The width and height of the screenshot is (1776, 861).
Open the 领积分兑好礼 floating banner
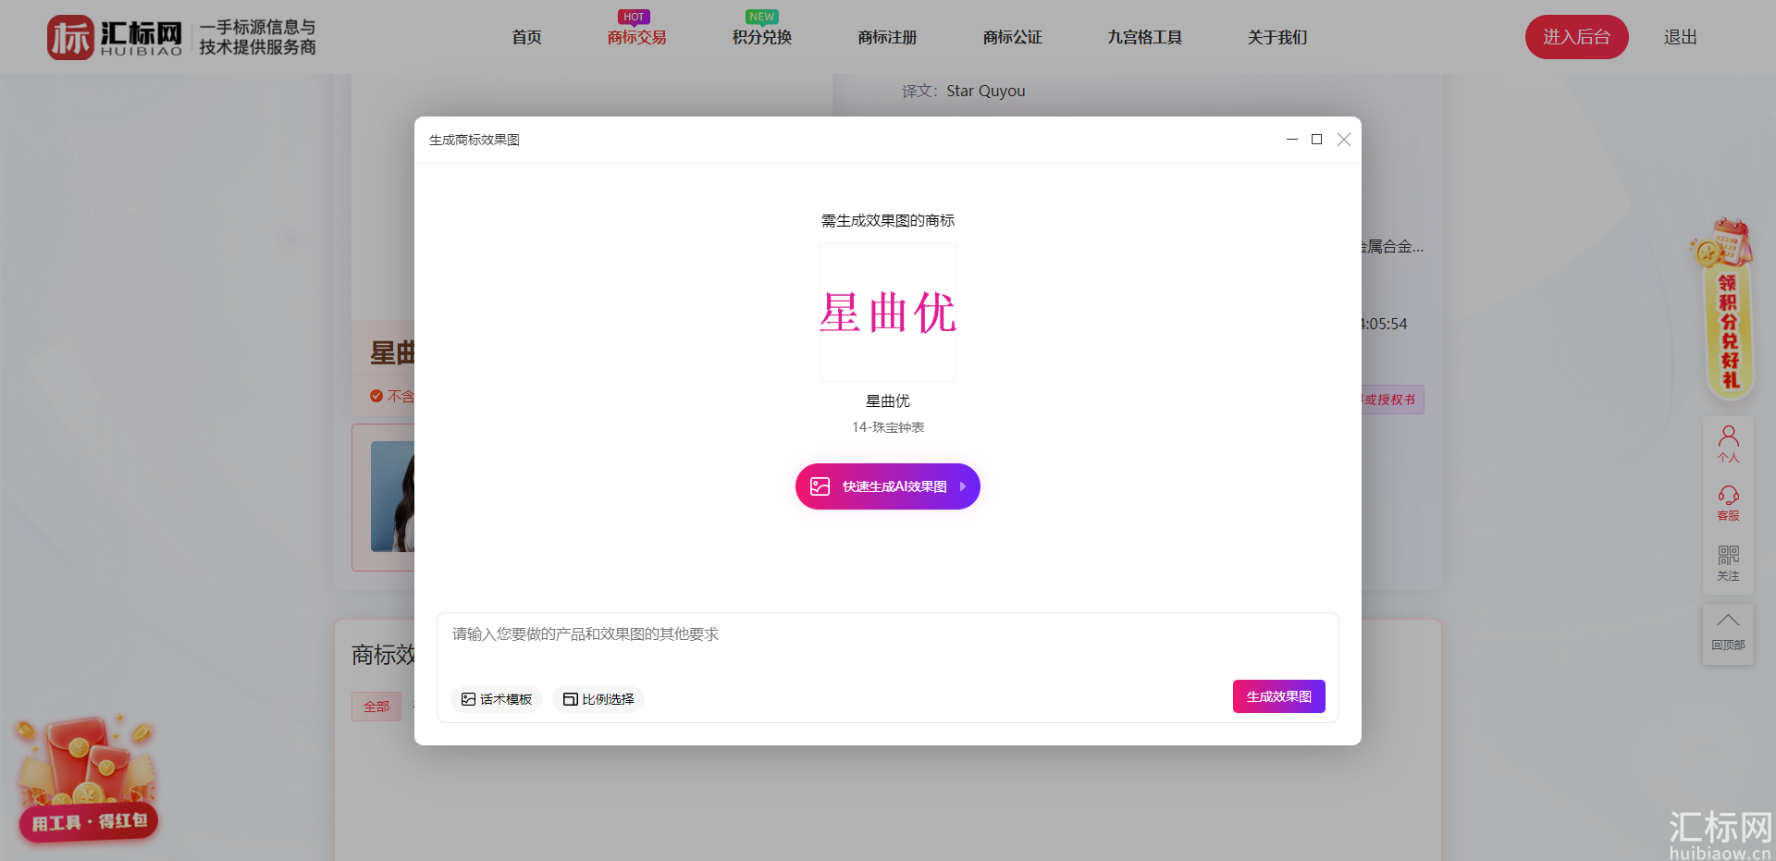1726,310
